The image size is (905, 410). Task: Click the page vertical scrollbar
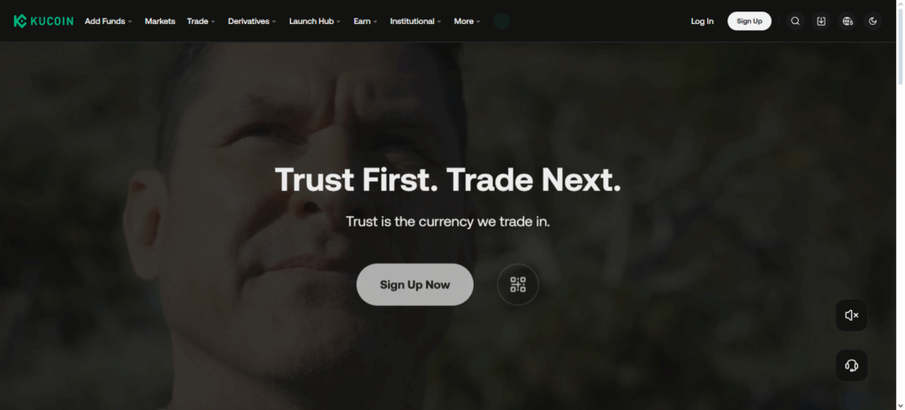click(x=901, y=205)
